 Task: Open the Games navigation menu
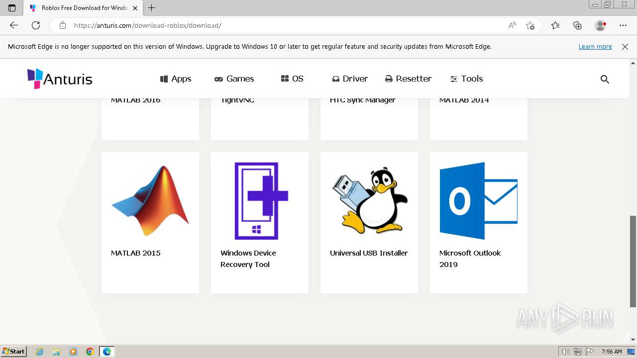click(x=234, y=79)
